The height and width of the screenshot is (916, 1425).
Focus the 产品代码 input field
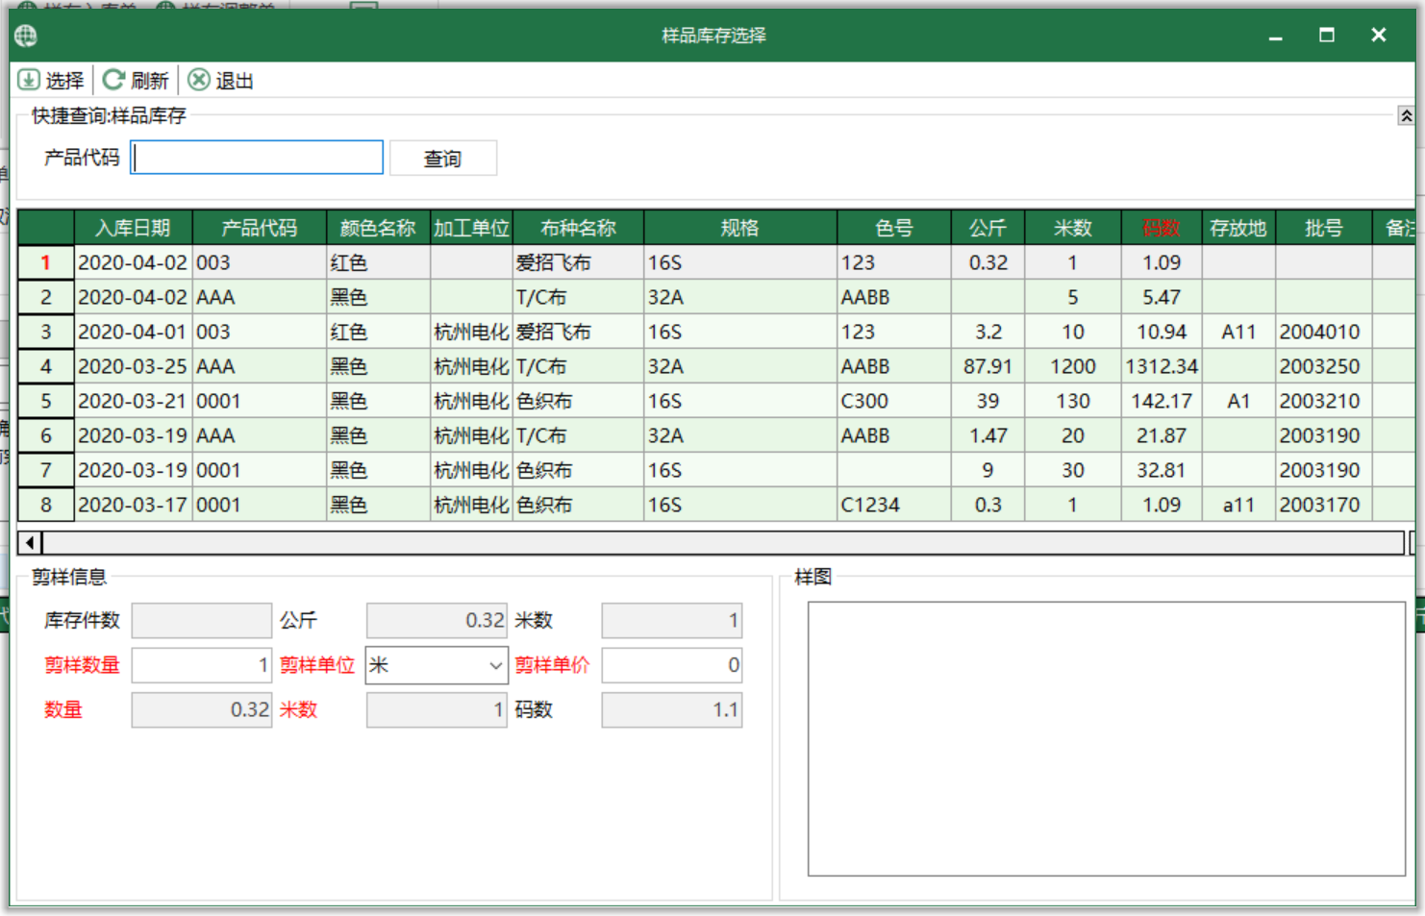pos(257,158)
